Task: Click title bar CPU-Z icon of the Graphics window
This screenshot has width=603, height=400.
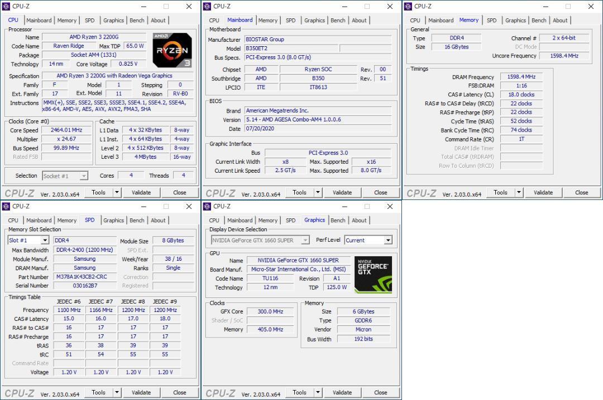Action: [207, 206]
